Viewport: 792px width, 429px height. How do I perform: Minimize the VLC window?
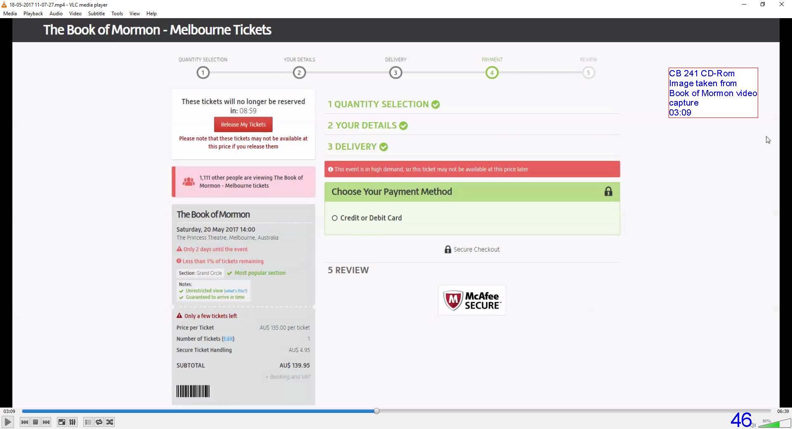(744, 5)
